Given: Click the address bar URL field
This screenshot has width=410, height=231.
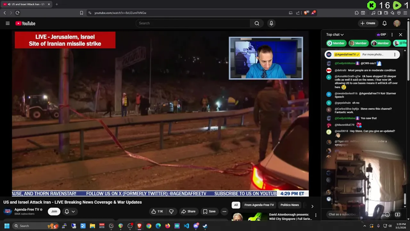Looking at the screenshot, I should (189, 13).
